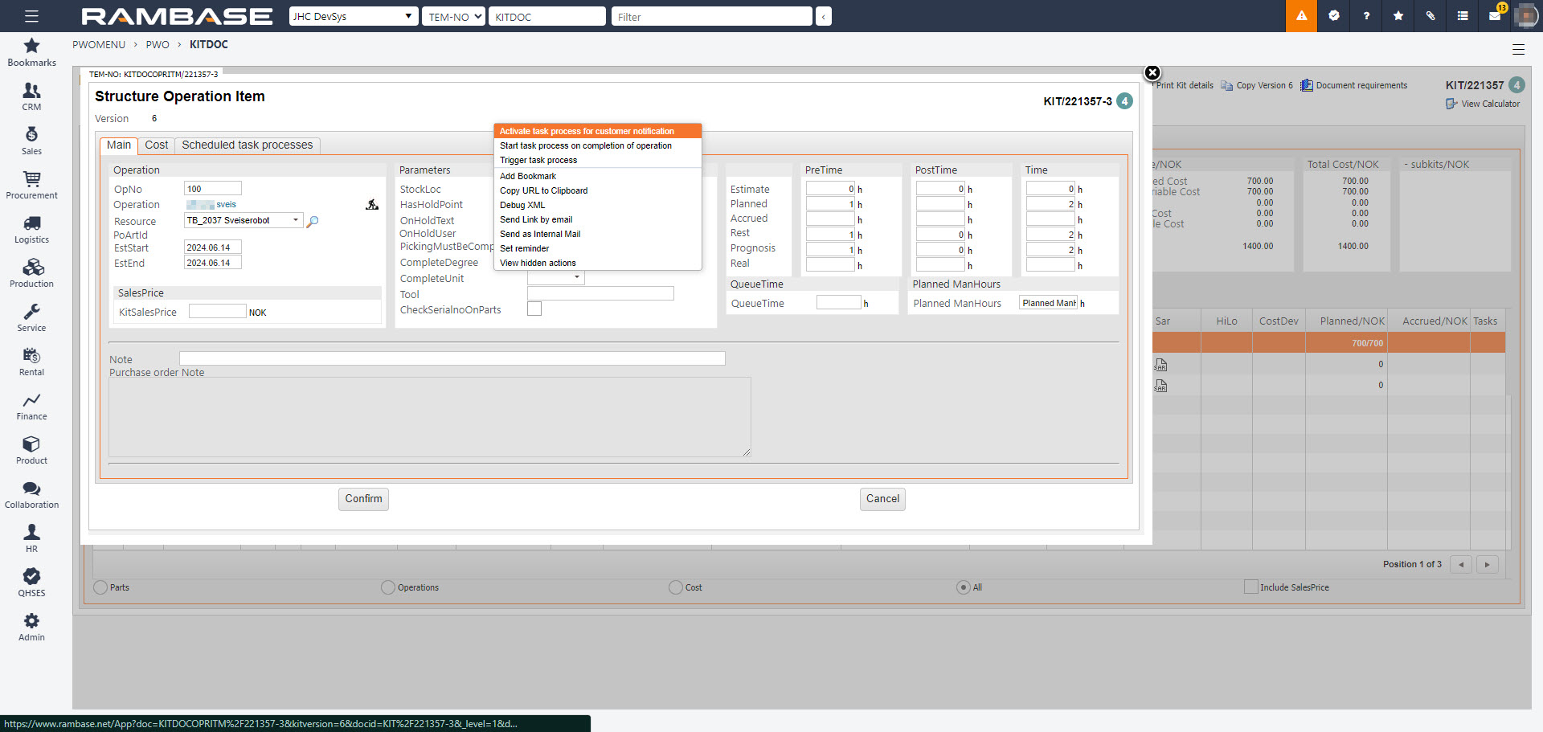
Task: Choose Copy URL to Clipboard menu item
Action: [x=543, y=190]
